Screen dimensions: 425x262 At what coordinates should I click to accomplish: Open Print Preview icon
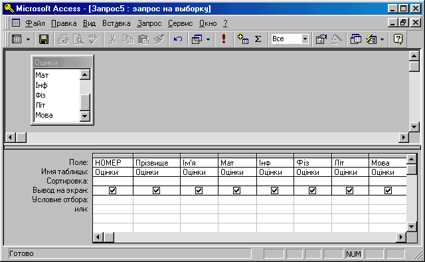coord(78,39)
